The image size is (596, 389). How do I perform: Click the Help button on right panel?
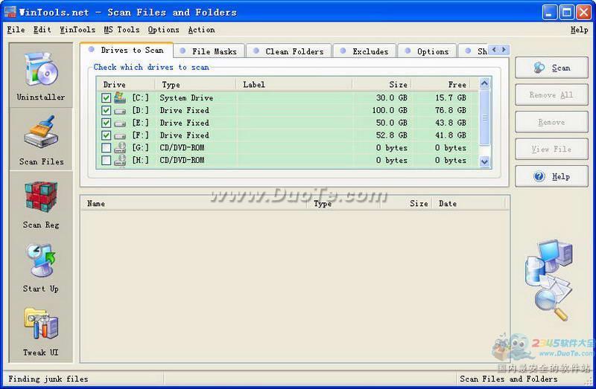[x=551, y=176]
